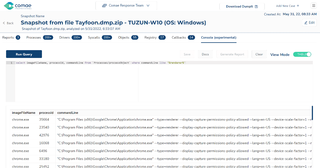Click the Comae logo
This screenshot has height=168, width=320.
[17, 6]
